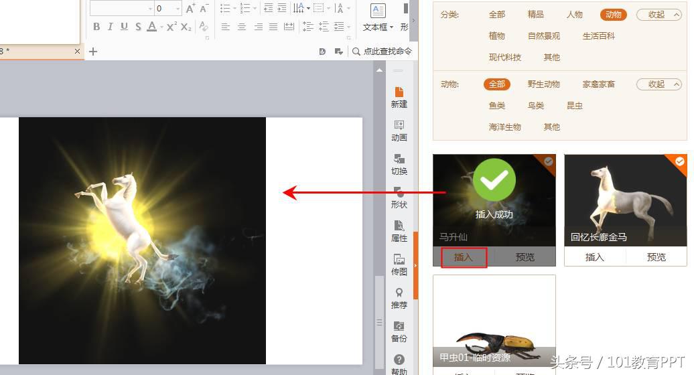Open 传图 image transfer pane
This screenshot has width=694, height=375.
point(399,265)
